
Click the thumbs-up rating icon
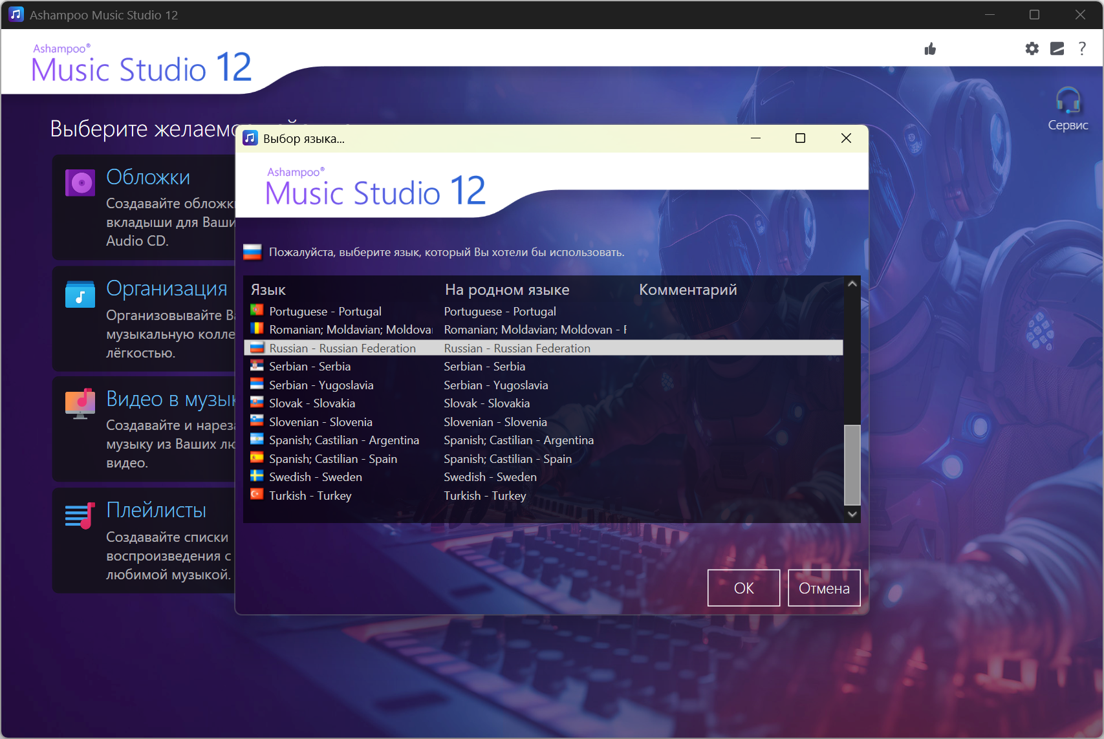(x=930, y=49)
